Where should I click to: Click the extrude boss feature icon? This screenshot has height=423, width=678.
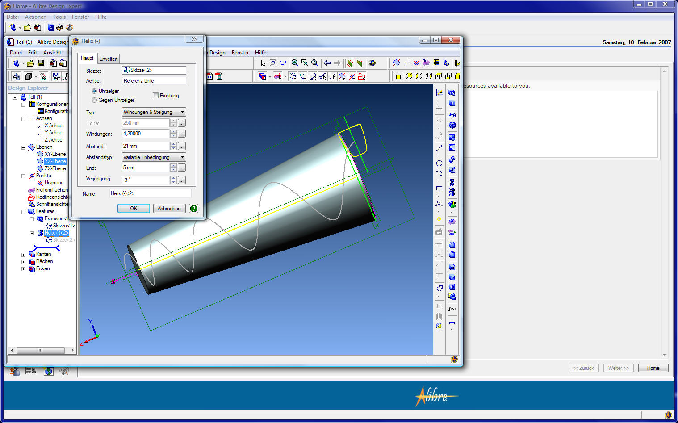(x=452, y=93)
